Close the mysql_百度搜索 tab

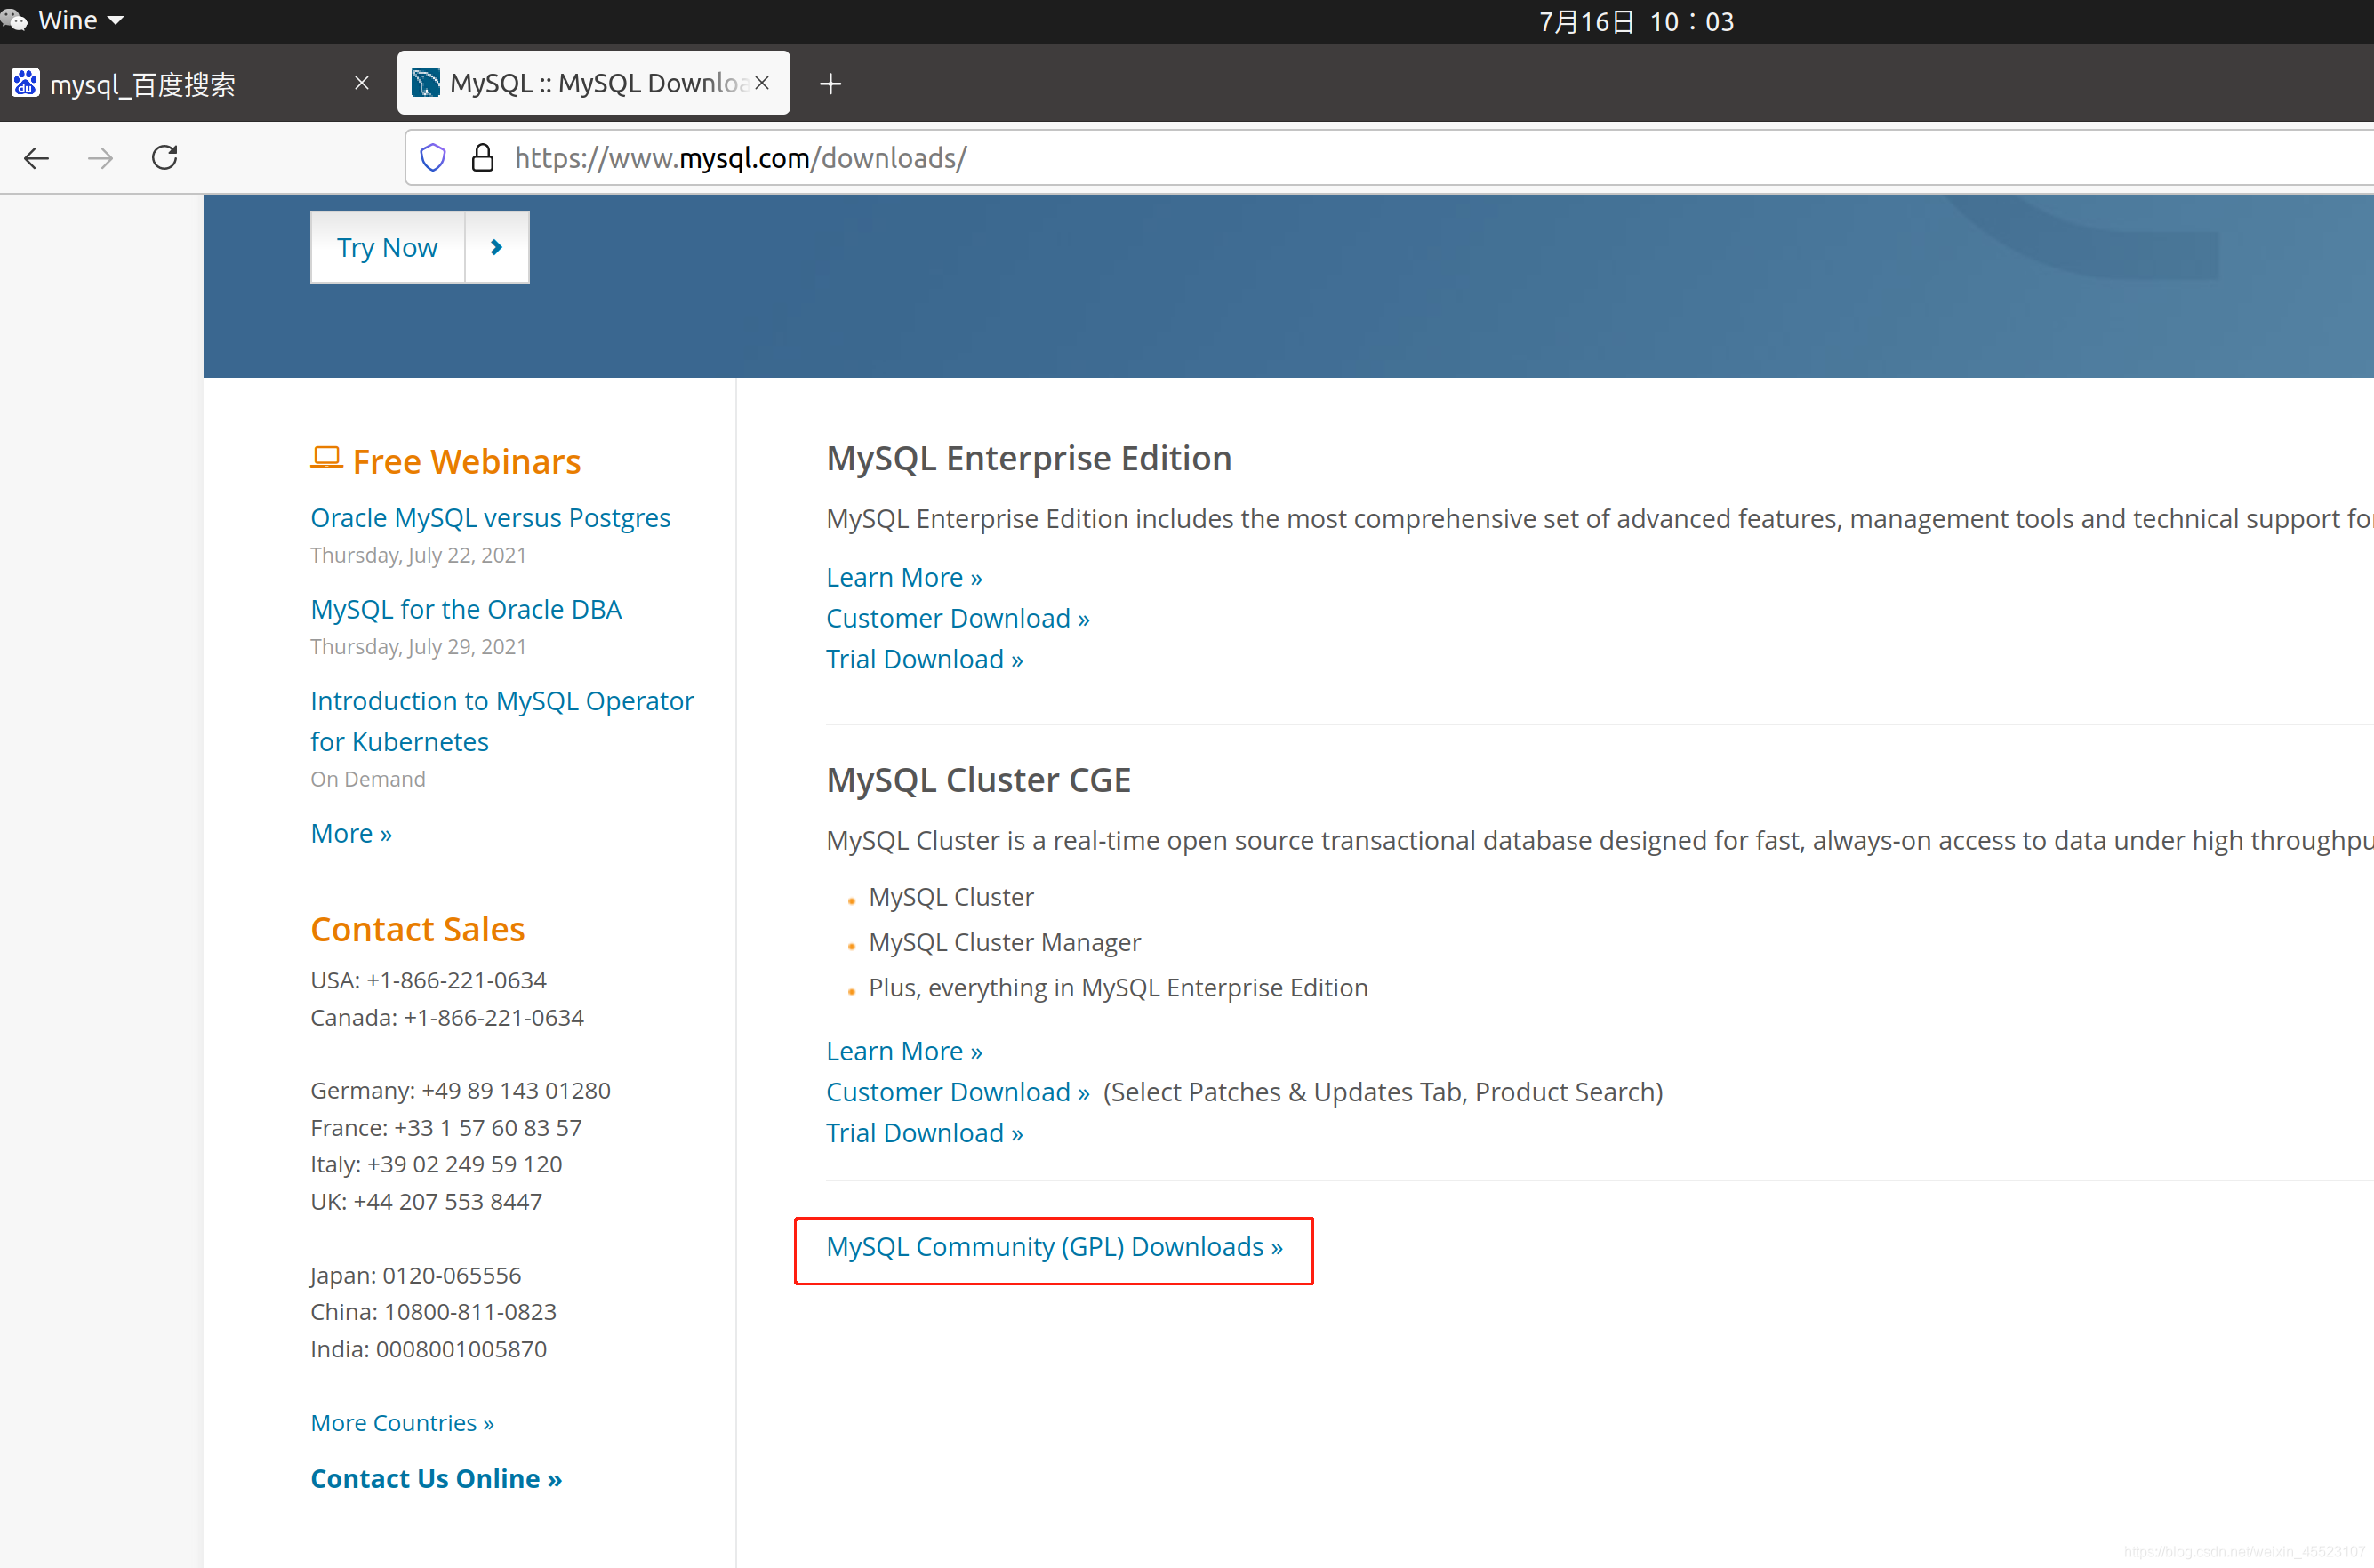click(x=362, y=83)
